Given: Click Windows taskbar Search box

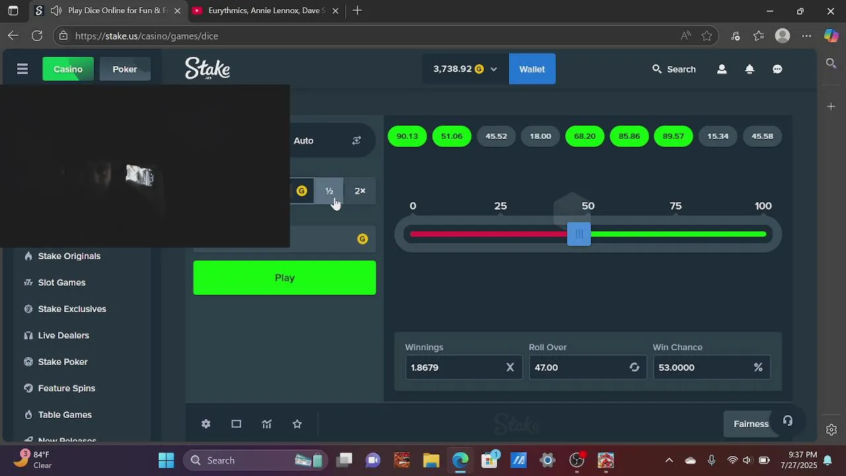Looking at the screenshot, I should [x=254, y=460].
